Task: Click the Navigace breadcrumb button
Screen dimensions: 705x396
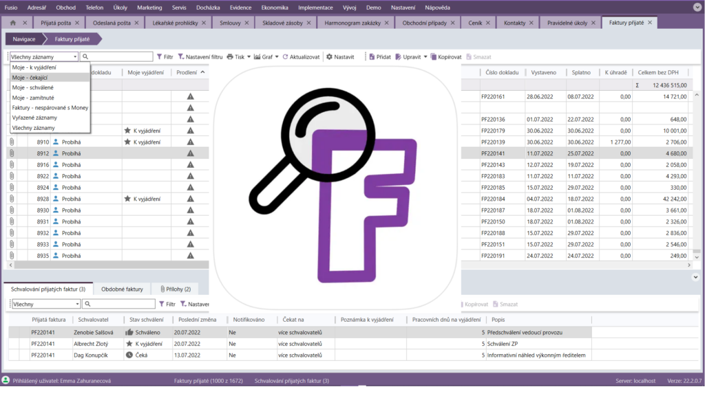Action: pyautogui.click(x=24, y=39)
